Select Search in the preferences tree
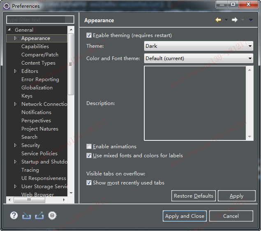The width and height of the screenshot is (261, 231). point(29,137)
